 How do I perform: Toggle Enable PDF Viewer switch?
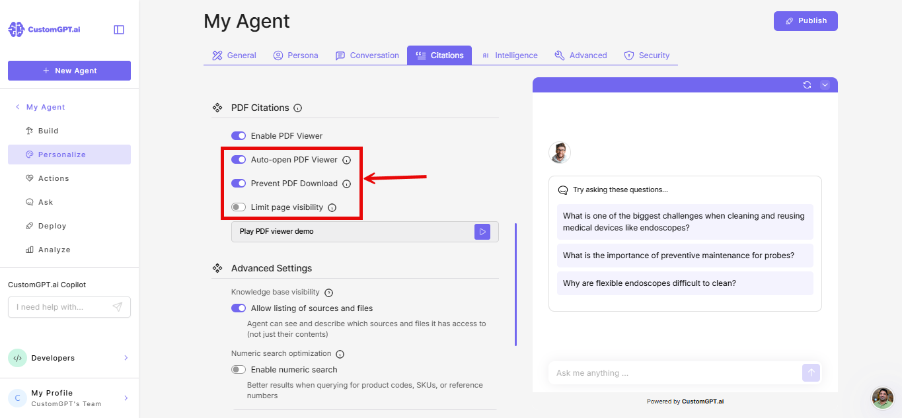(x=239, y=136)
